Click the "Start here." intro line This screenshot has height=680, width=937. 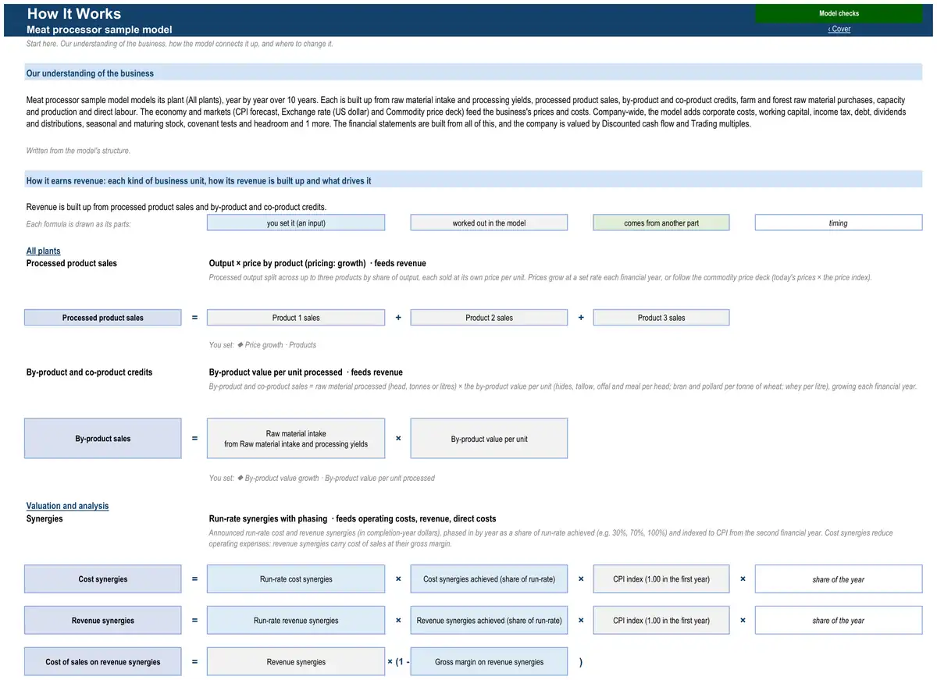tap(180, 44)
